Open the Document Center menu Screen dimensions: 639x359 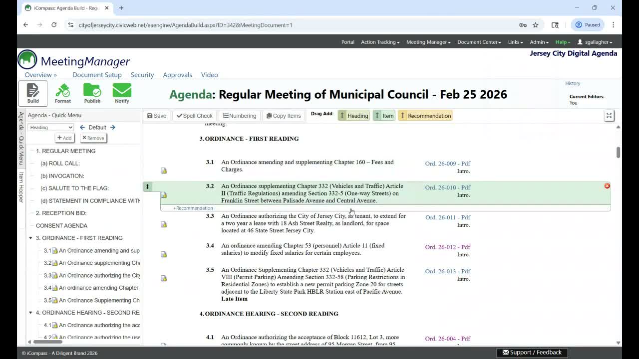(479, 42)
